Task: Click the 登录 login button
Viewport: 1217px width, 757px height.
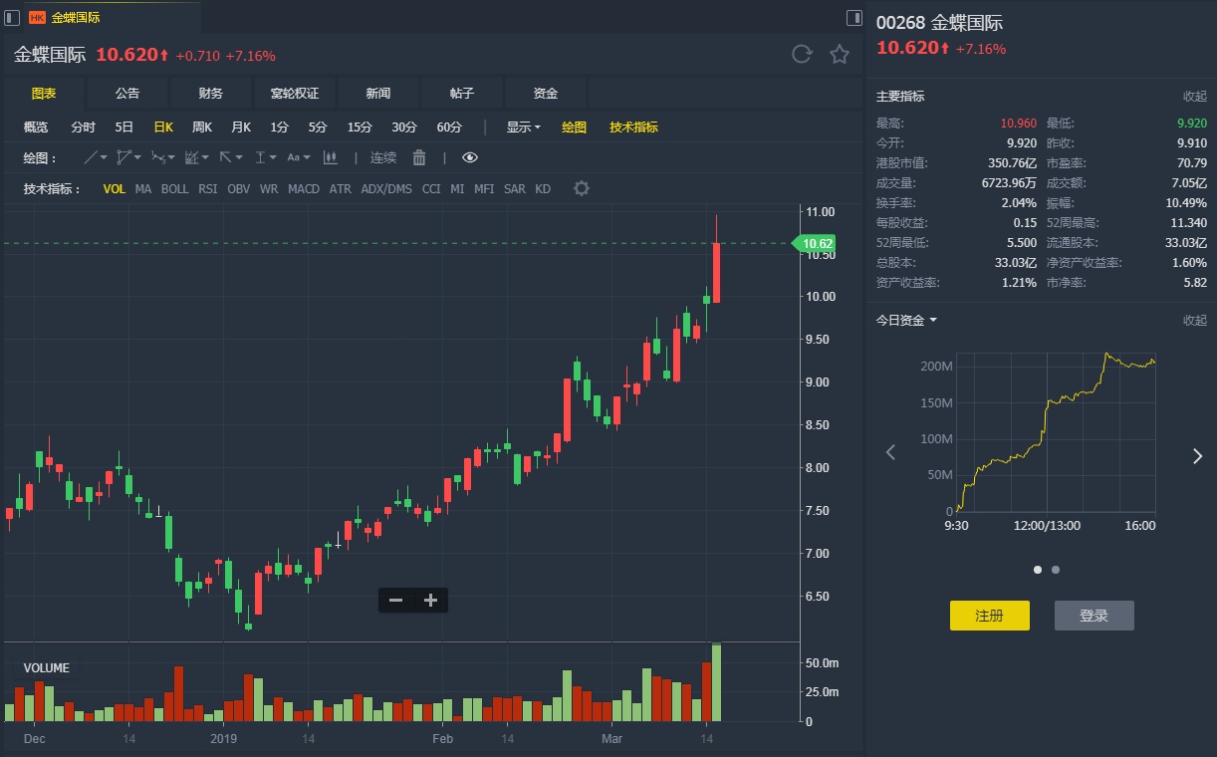Action: [1094, 616]
